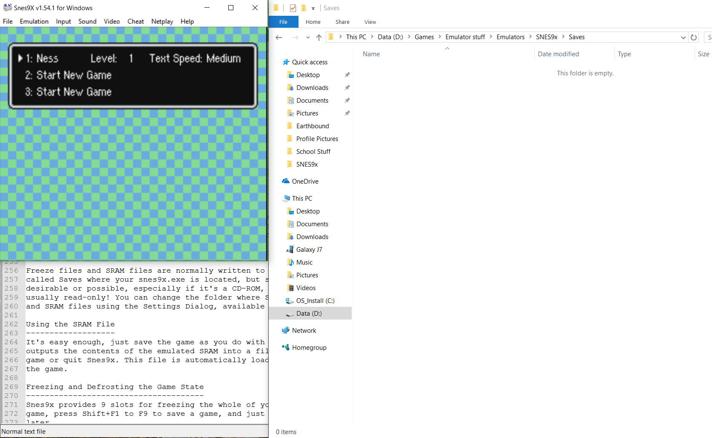Open the School Stuff folder

[x=313, y=152]
